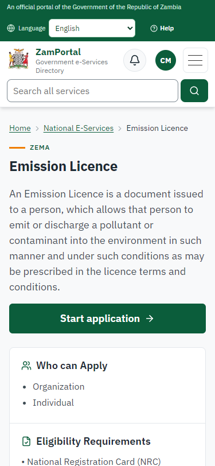Click the globe Language icon
Image resolution: width=215 pixels, height=466 pixels.
point(11,28)
